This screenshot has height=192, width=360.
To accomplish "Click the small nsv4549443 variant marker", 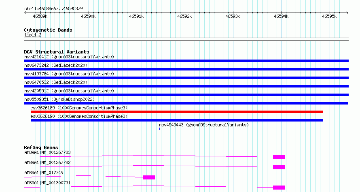I will (160, 129).
